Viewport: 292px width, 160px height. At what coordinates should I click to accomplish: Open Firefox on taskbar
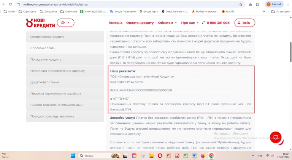203,156
